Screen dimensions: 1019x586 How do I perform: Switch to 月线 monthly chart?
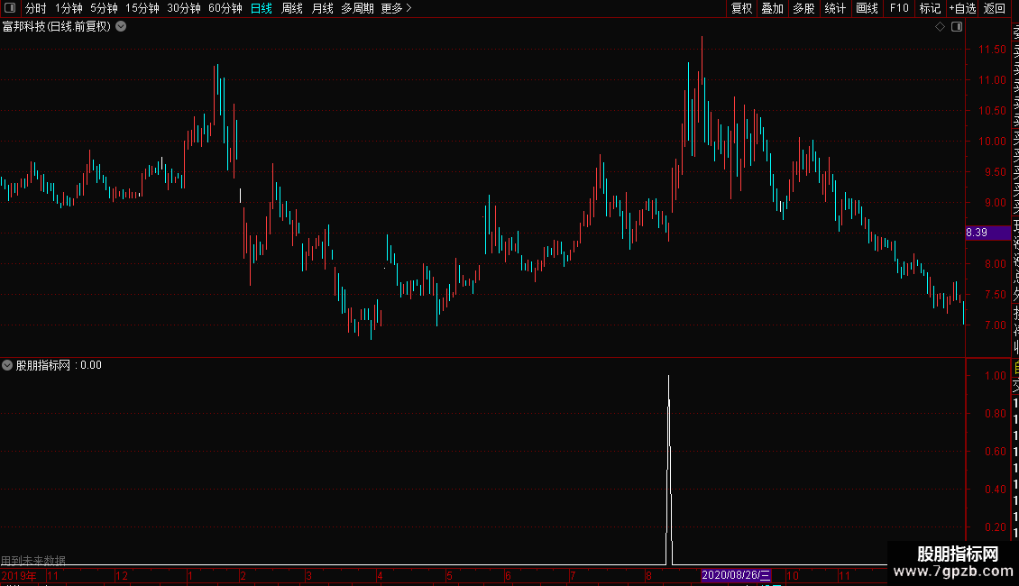tap(322, 8)
